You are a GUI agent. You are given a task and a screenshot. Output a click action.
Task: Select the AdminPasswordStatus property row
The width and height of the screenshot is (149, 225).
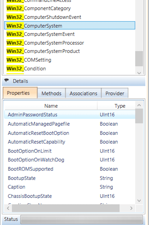click(x=33, y=115)
